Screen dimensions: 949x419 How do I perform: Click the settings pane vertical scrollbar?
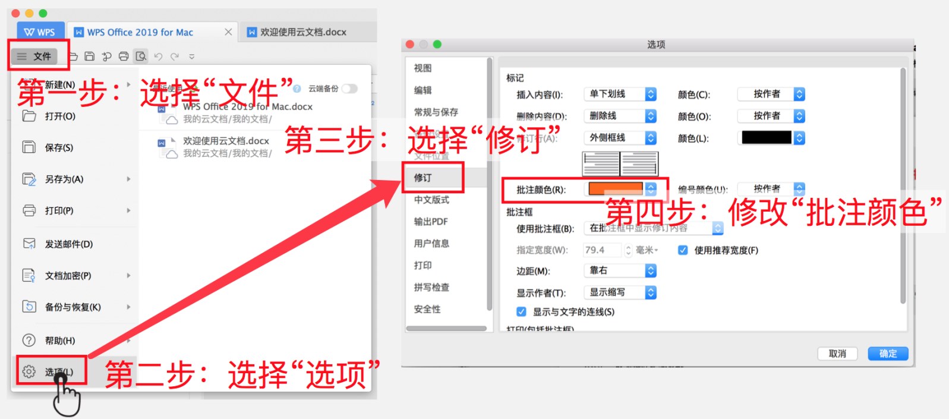point(903,185)
